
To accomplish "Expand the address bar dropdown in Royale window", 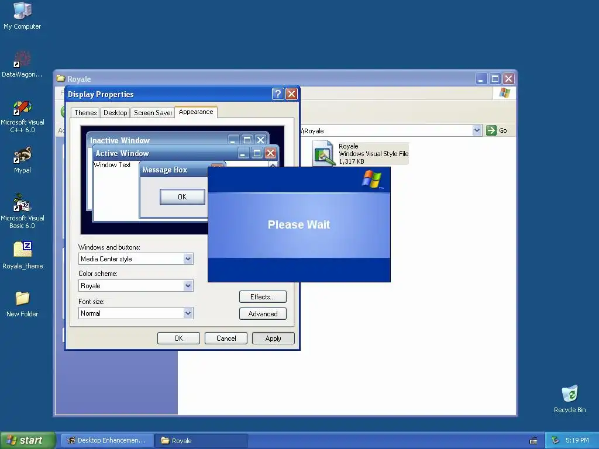I will pyautogui.click(x=477, y=130).
